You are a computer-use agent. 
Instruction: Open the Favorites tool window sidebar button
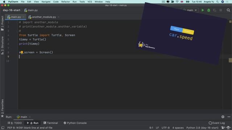click(2, 108)
